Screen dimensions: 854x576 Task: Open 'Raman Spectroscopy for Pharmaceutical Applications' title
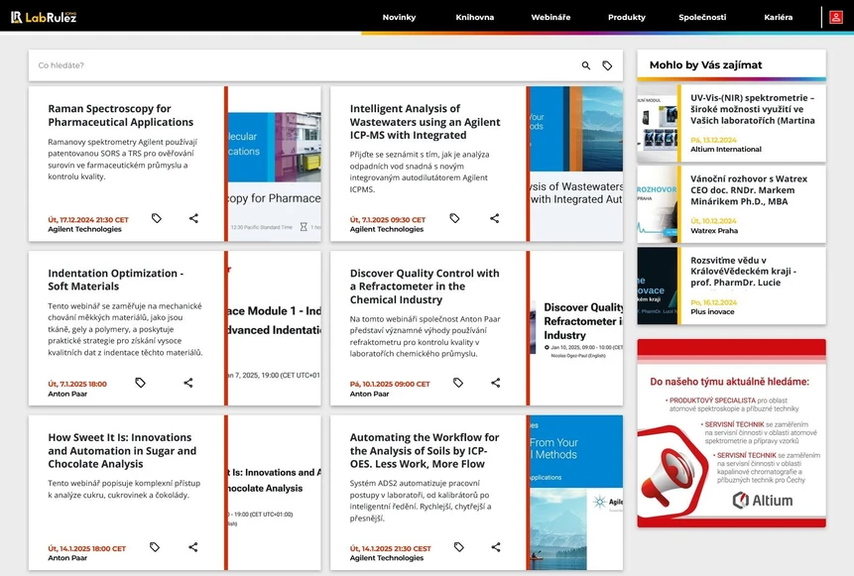(x=121, y=115)
